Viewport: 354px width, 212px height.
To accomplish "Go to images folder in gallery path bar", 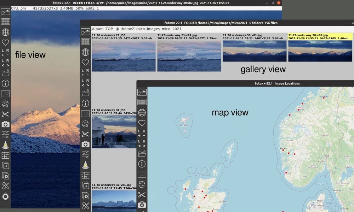I will 153,29.
